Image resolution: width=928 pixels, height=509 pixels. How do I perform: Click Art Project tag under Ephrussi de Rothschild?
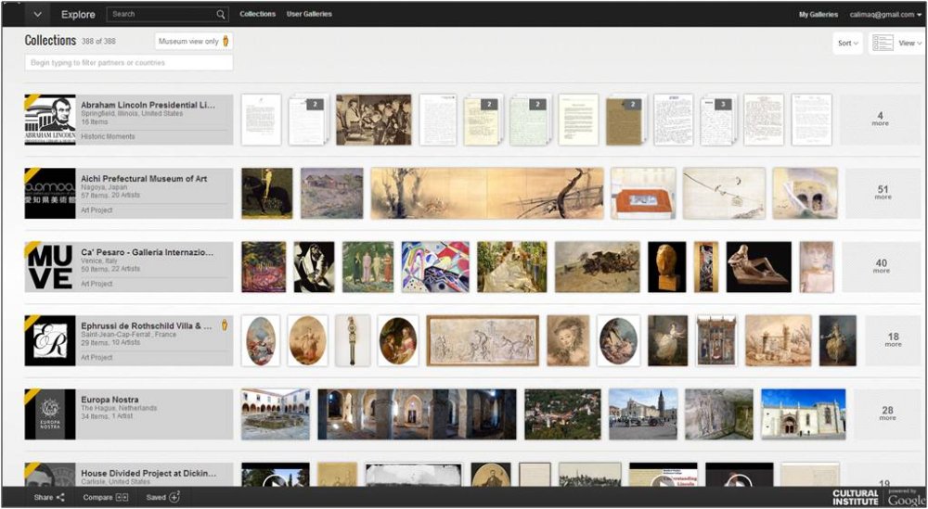pyautogui.click(x=97, y=358)
